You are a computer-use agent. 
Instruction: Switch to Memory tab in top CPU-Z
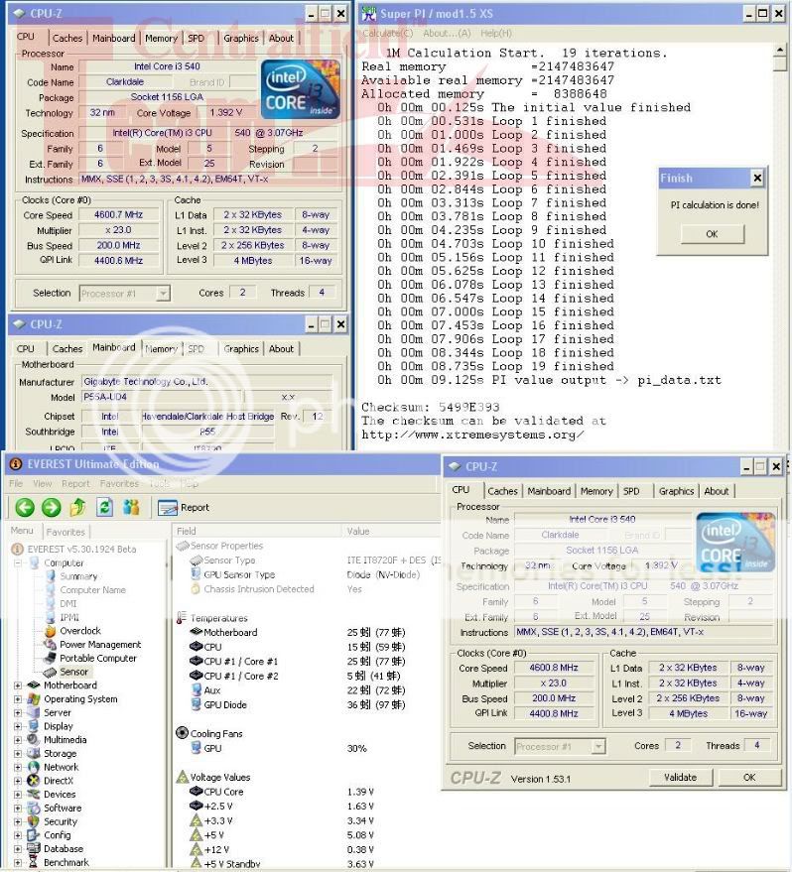click(161, 38)
